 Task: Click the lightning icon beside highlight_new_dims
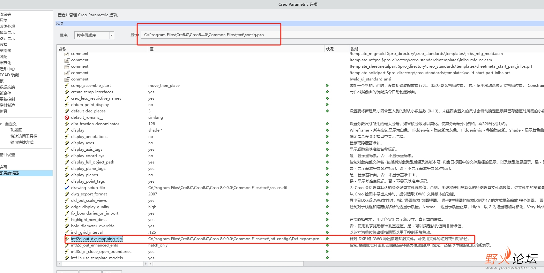click(x=67, y=220)
